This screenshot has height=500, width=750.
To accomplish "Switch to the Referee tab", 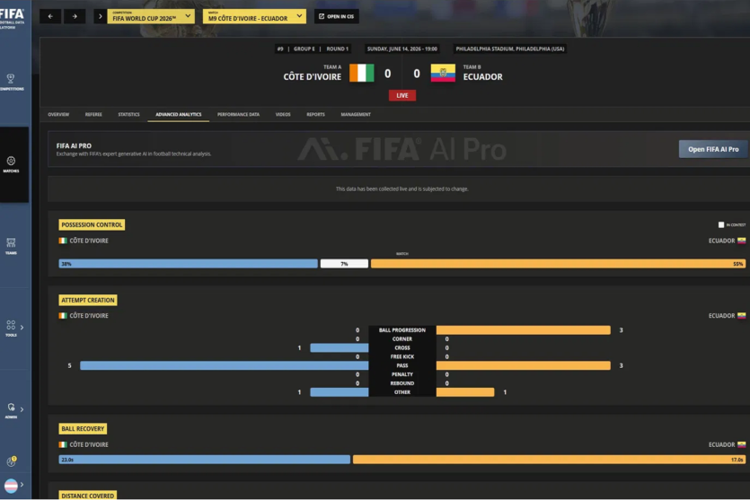I will pos(93,115).
